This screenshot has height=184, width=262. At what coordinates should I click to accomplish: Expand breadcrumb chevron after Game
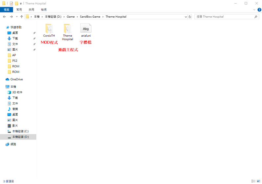pos(77,17)
